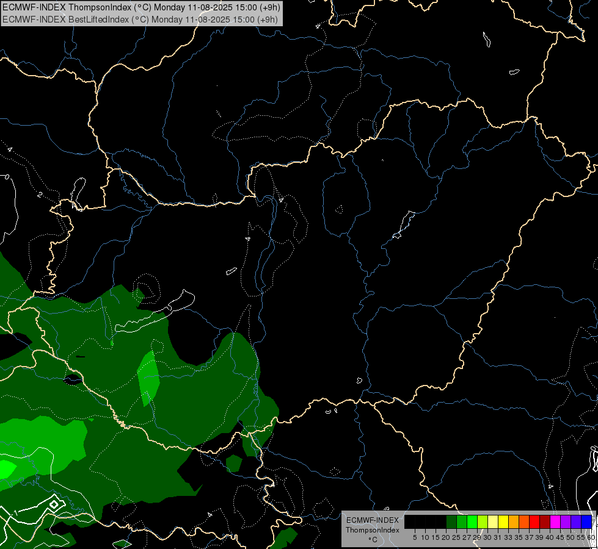Screen dimensions: 598x549
Task: Click the legend value 27
Action: tap(467, 537)
